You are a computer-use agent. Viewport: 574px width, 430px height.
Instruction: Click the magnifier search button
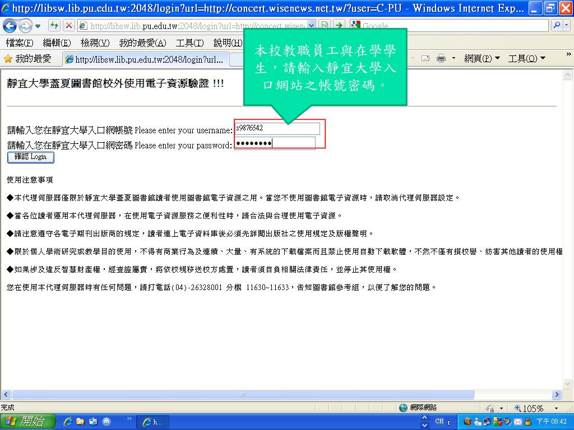click(x=556, y=25)
